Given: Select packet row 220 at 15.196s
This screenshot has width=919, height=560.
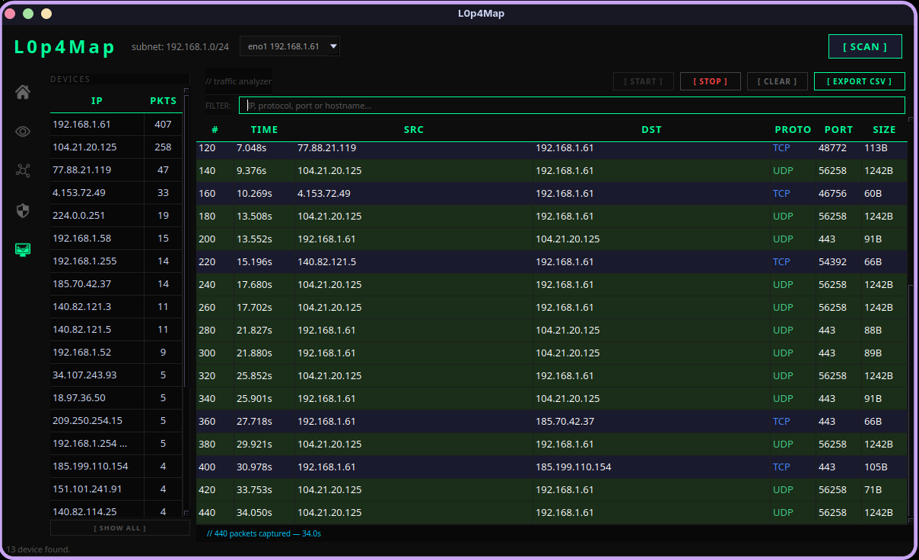Looking at the screenshot, I should [552, 261].
